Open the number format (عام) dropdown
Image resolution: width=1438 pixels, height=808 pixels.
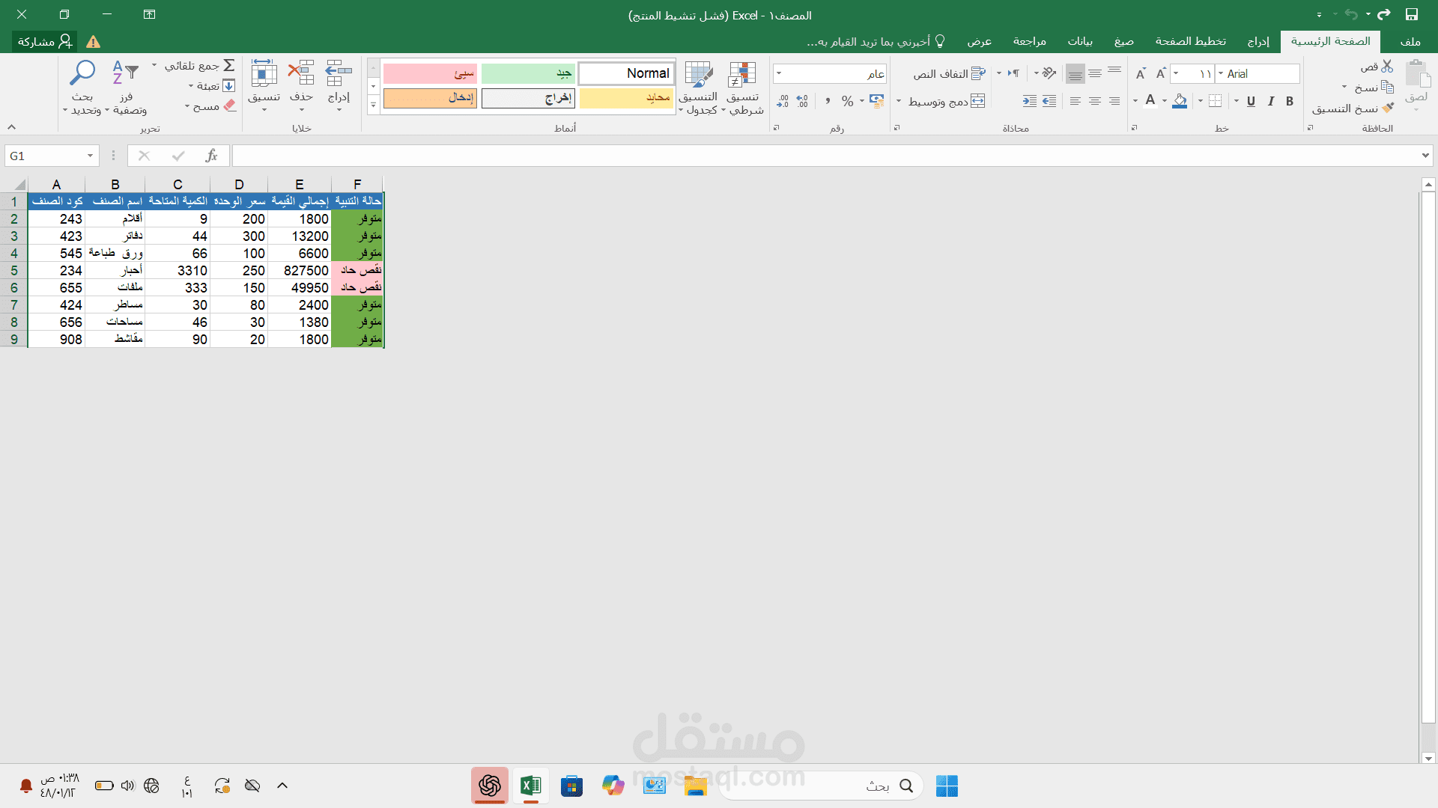coord(779,73)
